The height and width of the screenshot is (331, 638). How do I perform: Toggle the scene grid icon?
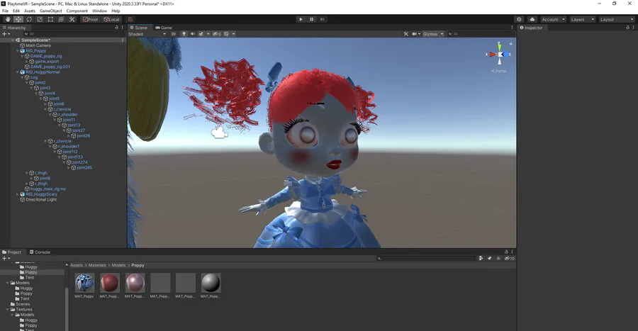[227, 34]
